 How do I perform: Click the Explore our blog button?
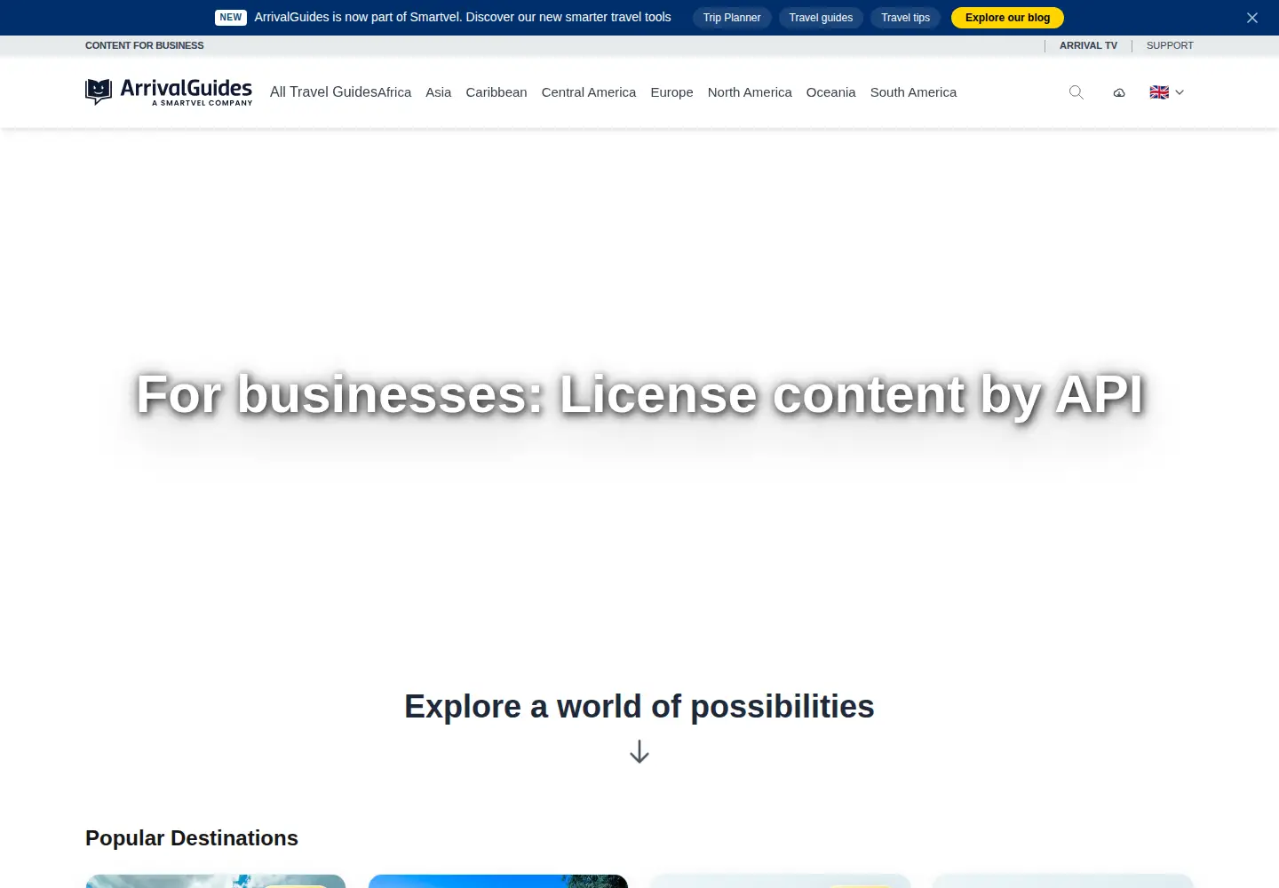click(1007, 18)
